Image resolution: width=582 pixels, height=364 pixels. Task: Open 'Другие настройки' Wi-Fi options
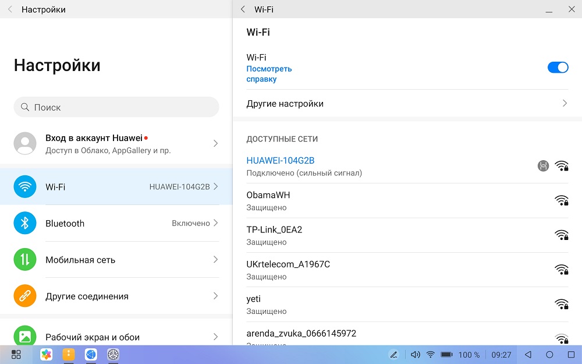coord(407,104)
